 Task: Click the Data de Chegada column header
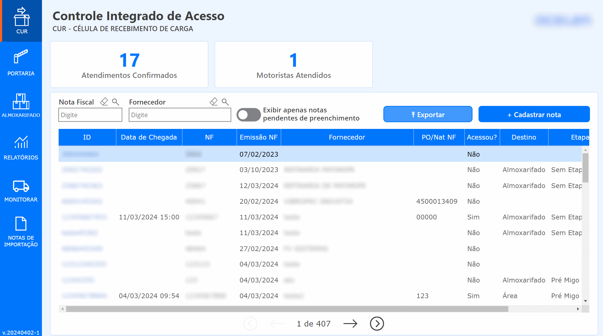[x=149, y=137]
